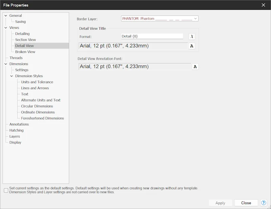The width and height of the screenshot is (271, 209).
Task: Select Detailing in the tree
Action: (x=22, y=34)
